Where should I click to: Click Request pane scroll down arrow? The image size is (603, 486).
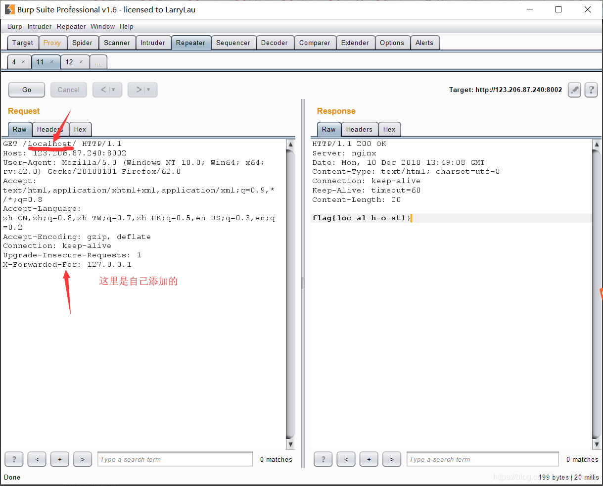pos(290,444)
